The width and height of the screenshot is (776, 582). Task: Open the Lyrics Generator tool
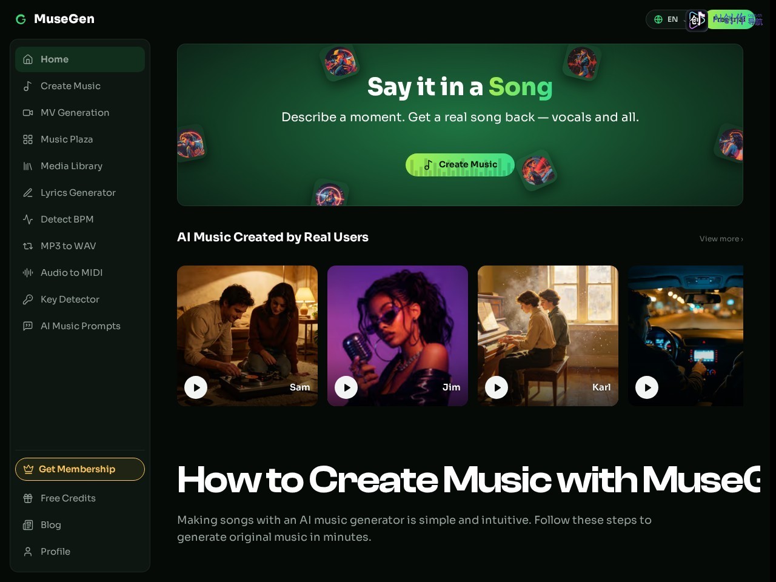coord(80,193)
